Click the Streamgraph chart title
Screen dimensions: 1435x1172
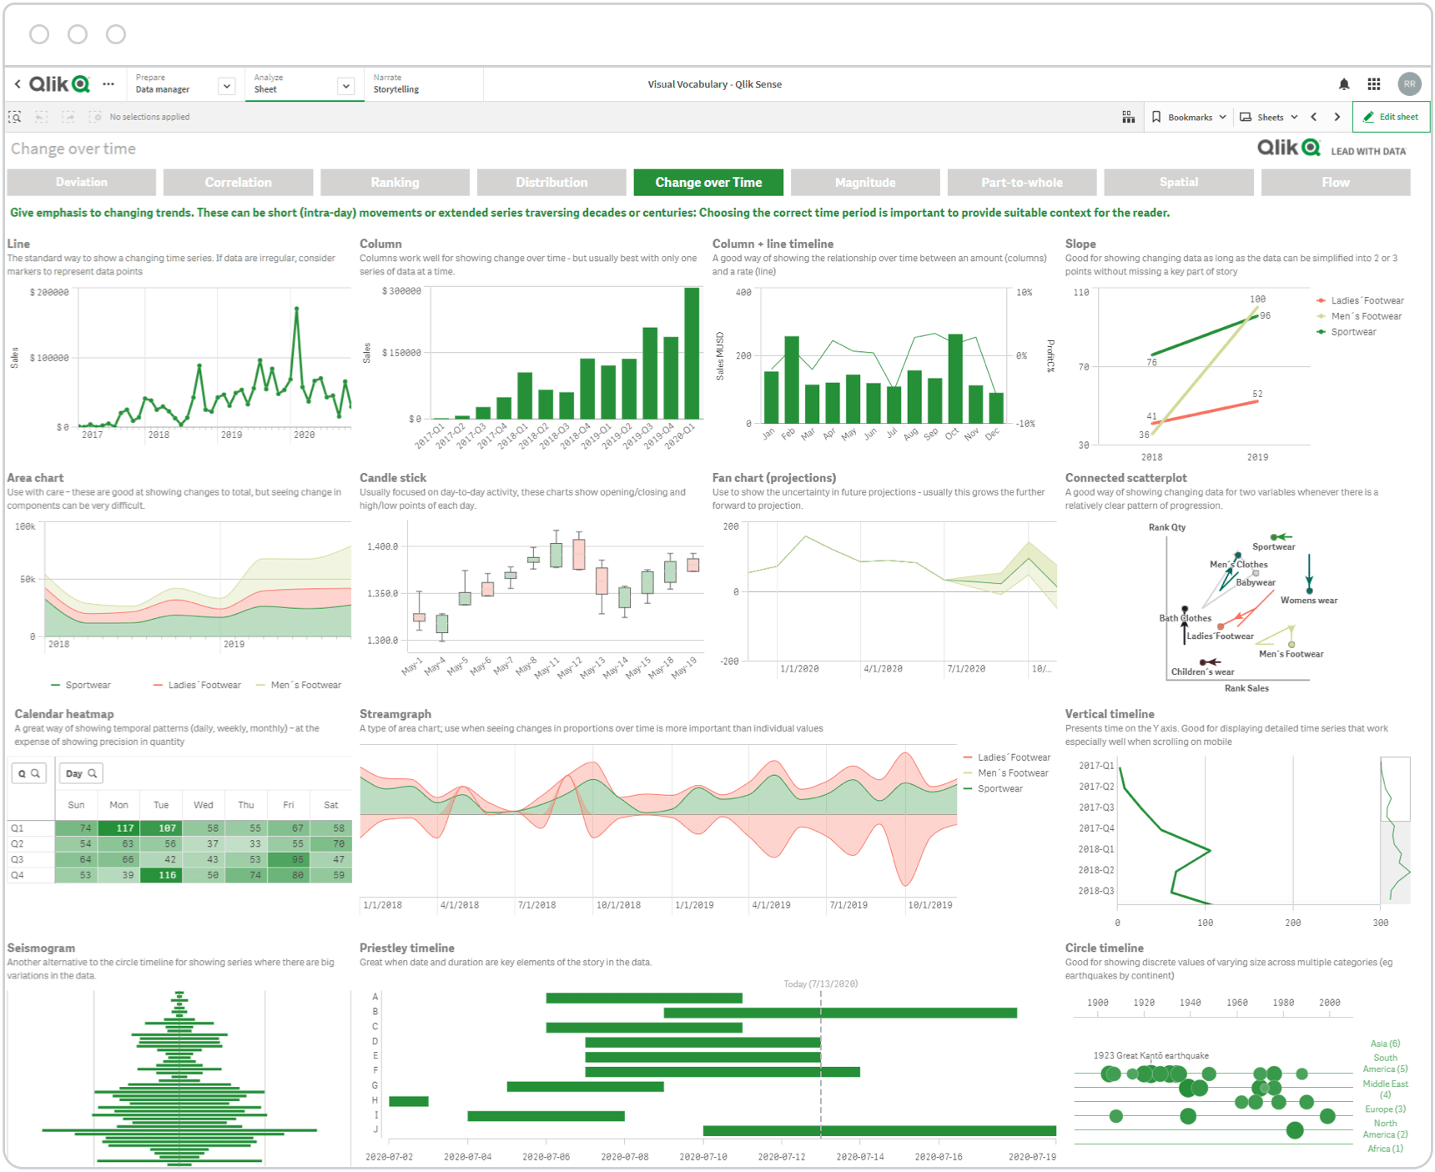(395, 714)
